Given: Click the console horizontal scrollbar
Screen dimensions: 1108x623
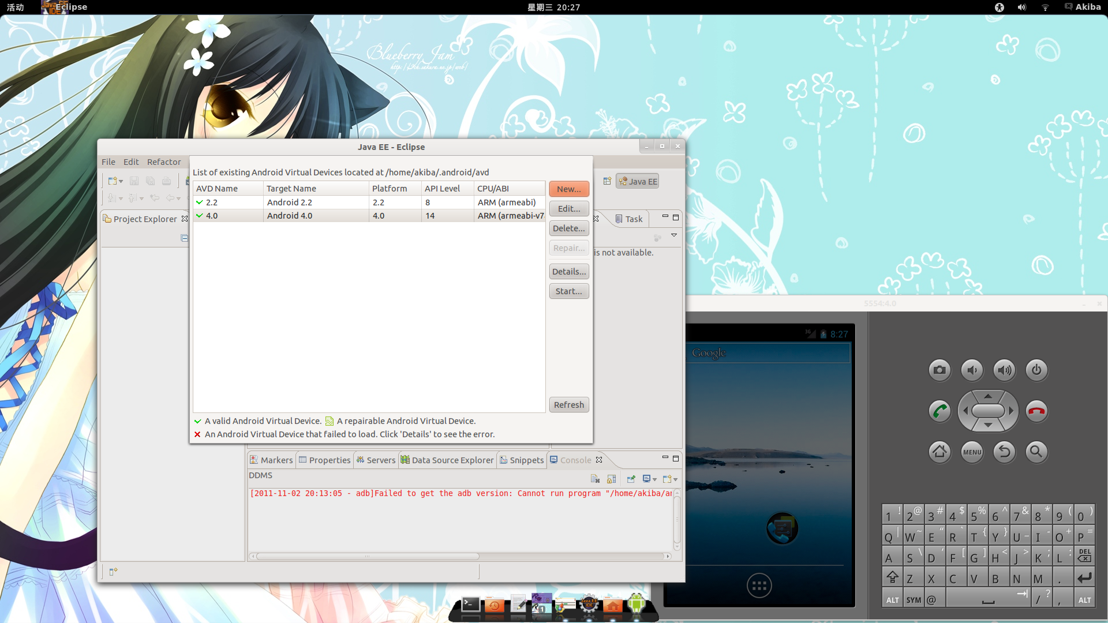Looking at the screenshot, I should pyautogui.click(x=368, y=557).
